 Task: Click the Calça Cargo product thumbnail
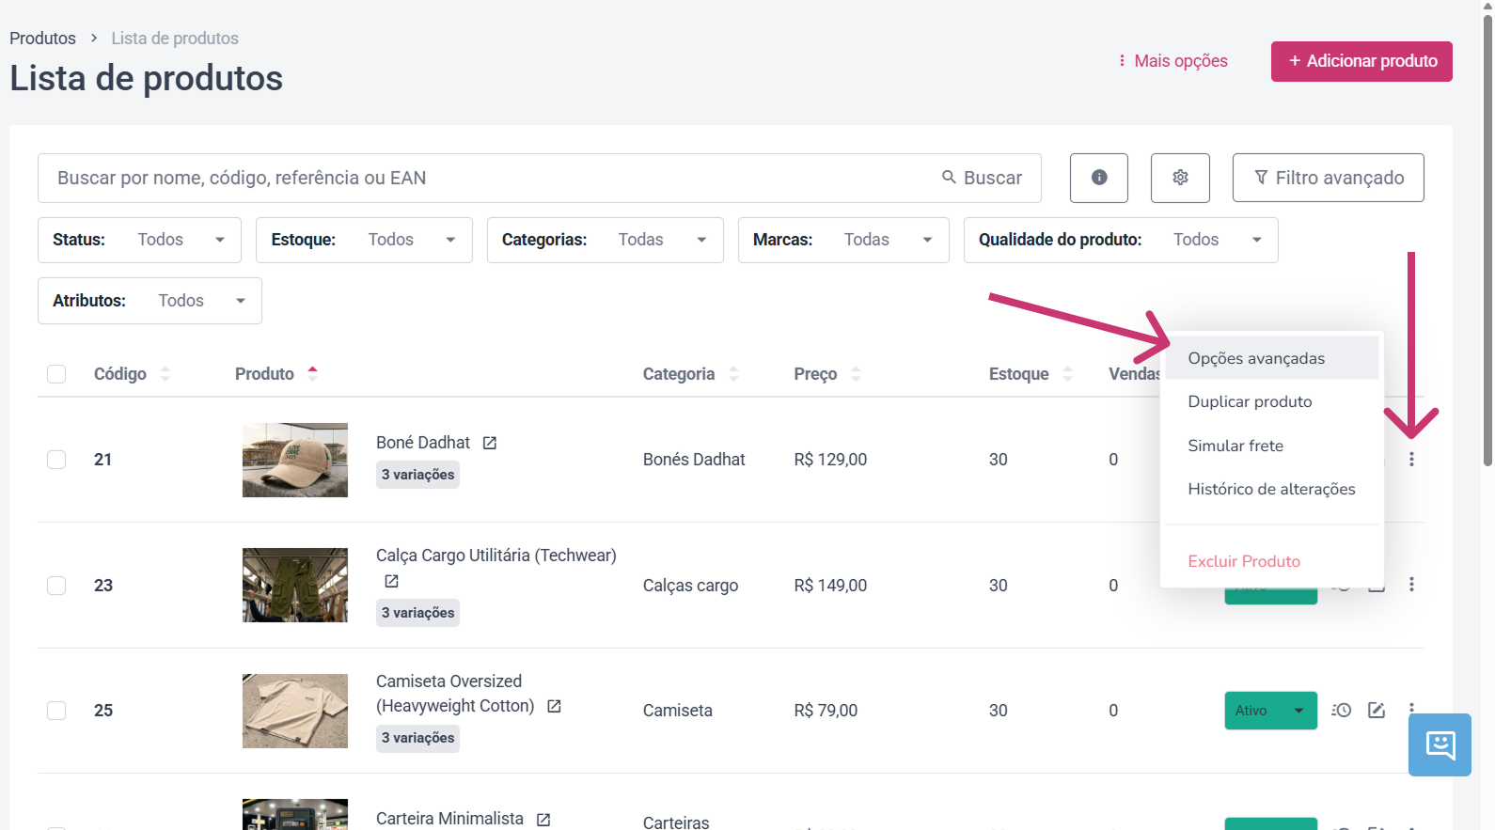(x=295, y=586)
